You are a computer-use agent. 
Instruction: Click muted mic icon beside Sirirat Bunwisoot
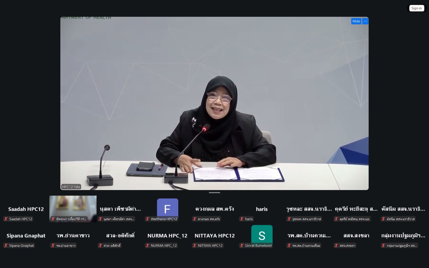click(242, 245)
